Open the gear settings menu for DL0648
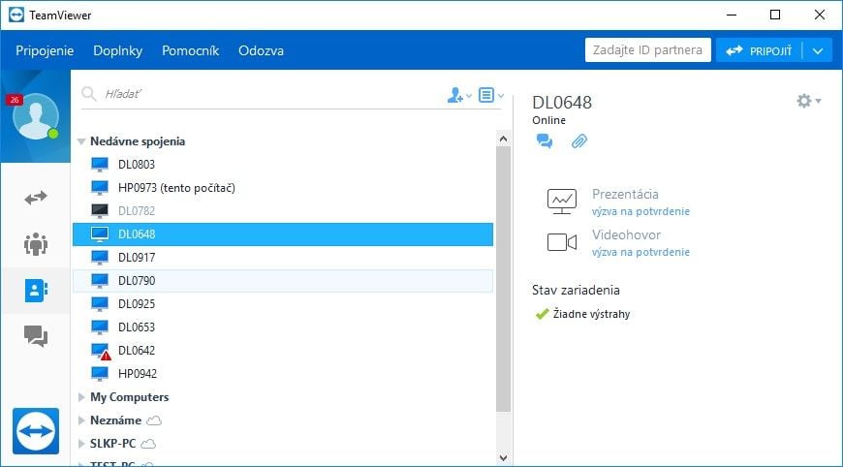The width and height of the screenshot is (843, 467). tap(808, 101)
